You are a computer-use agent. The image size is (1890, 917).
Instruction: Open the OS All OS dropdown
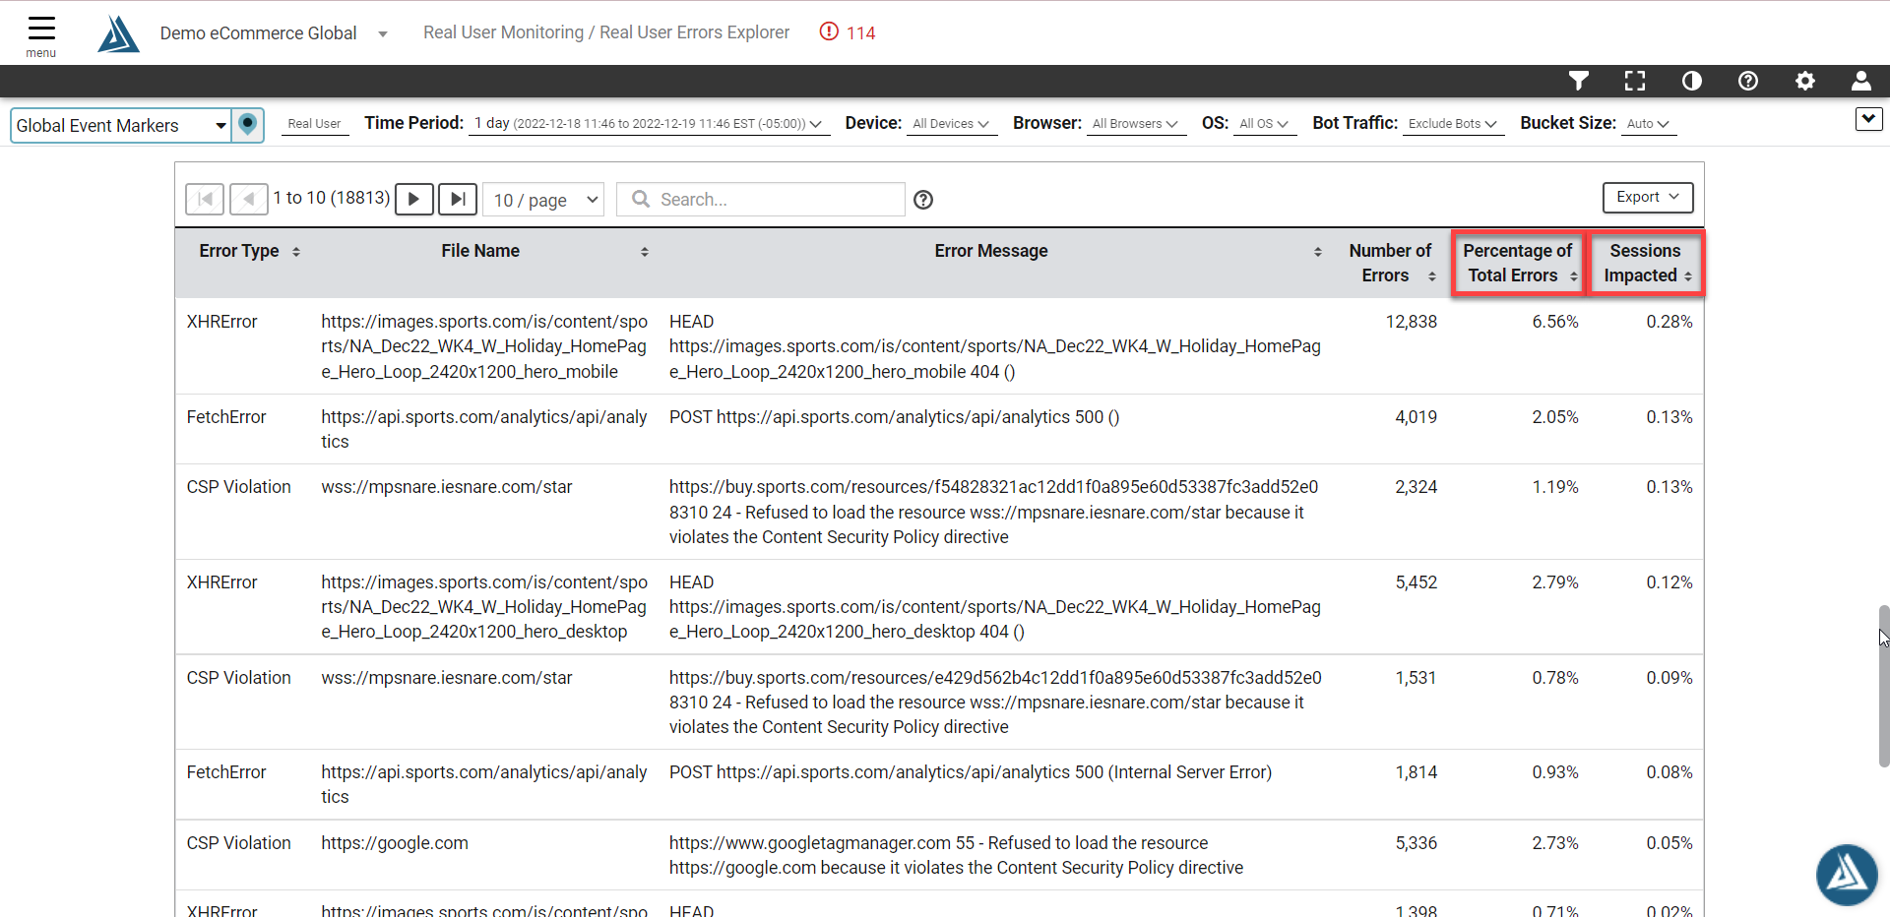tap(1264, 124)
